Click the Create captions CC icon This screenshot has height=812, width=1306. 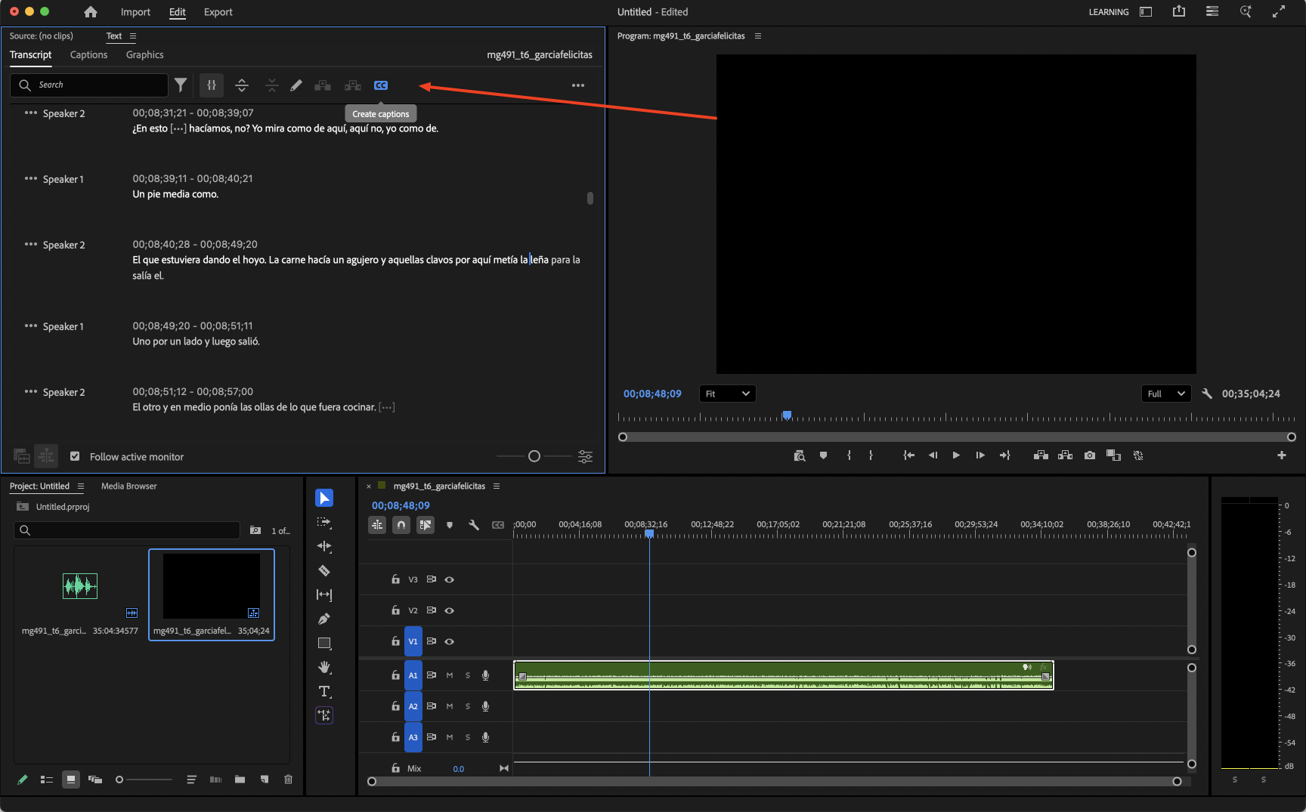tap(381, 85)
